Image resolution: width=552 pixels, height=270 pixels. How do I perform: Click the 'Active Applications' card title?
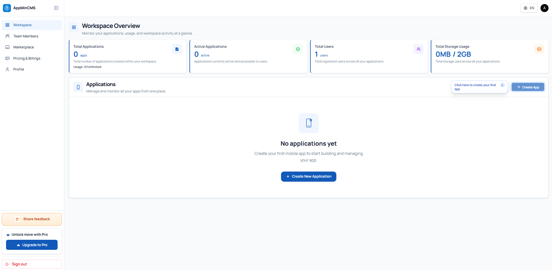(210, 47)
